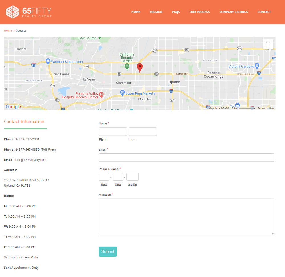Click inside the Message text area
Viewport: 285px width, 277px height.
click(x=186, y=217)
